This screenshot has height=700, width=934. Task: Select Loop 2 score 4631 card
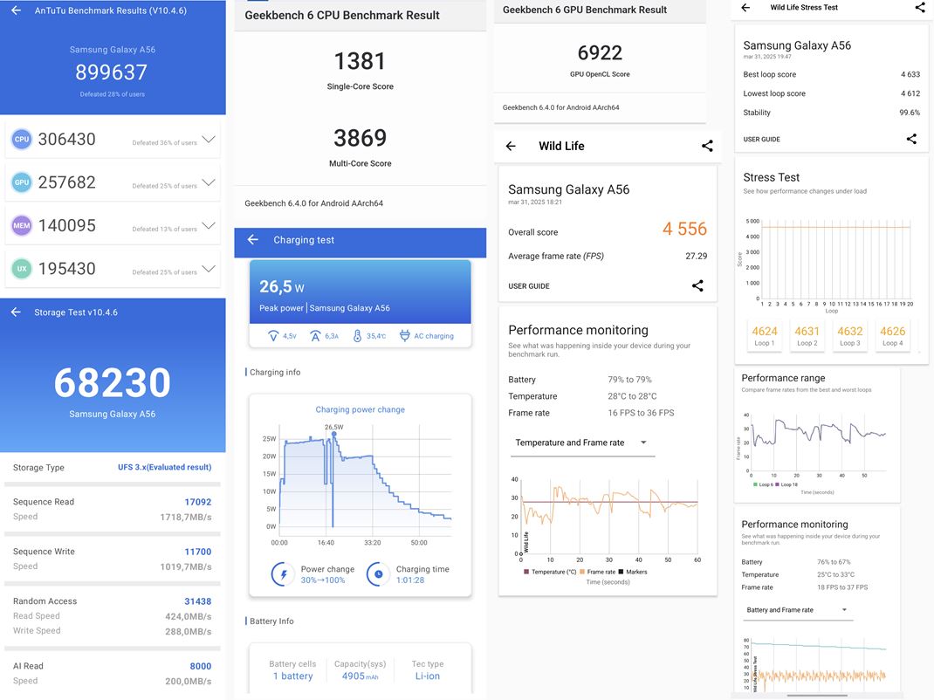[x=807, y=336]
